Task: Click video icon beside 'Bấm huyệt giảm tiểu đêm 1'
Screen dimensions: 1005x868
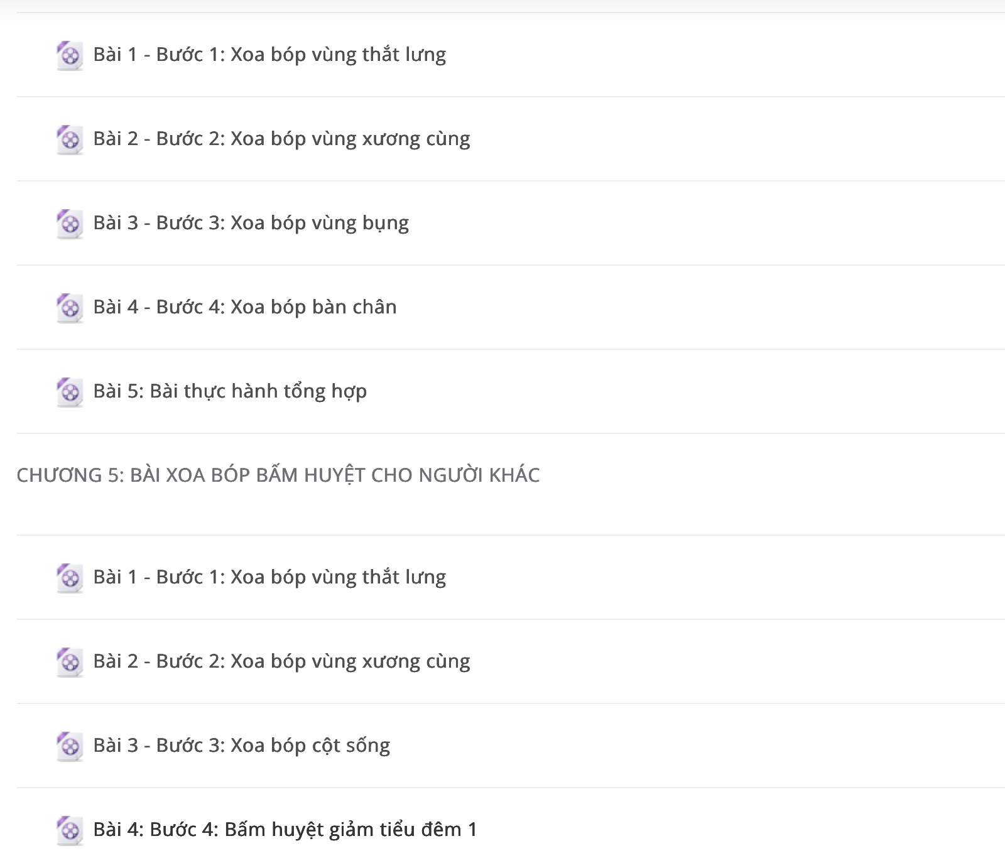Action: pyautogui.click(x=70, y=831)
